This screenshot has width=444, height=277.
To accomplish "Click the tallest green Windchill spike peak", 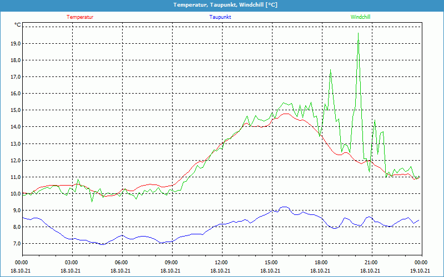I will pos(358,34).
